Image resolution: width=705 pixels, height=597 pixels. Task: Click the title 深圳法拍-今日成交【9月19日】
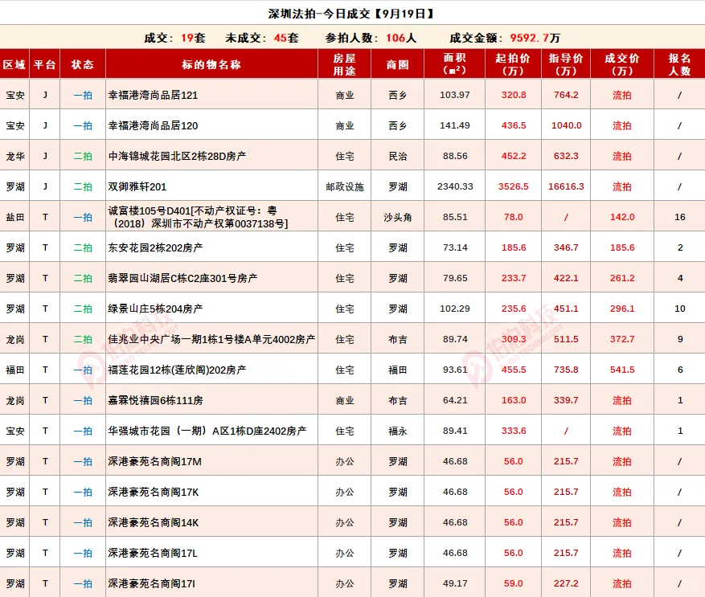click(x=351, y=14)
